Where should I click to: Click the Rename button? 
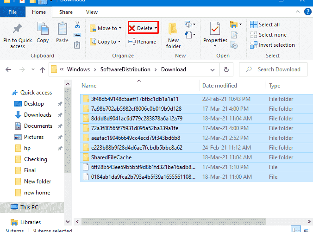[x=142, y=42]
